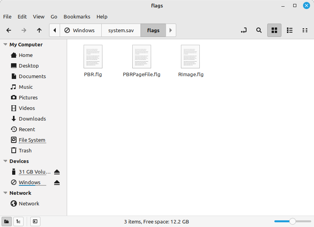This screenshot has height=227, width=314.
Task: Open the File menu
Action: 7,16
